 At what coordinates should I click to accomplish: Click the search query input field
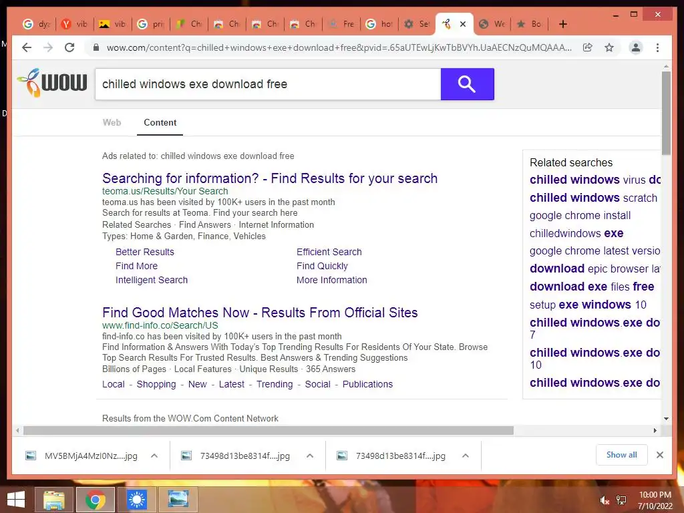tap(268, 83)
